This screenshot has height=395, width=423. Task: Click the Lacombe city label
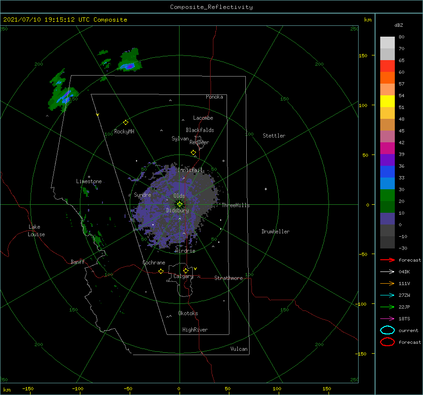[x=203, y=118]
